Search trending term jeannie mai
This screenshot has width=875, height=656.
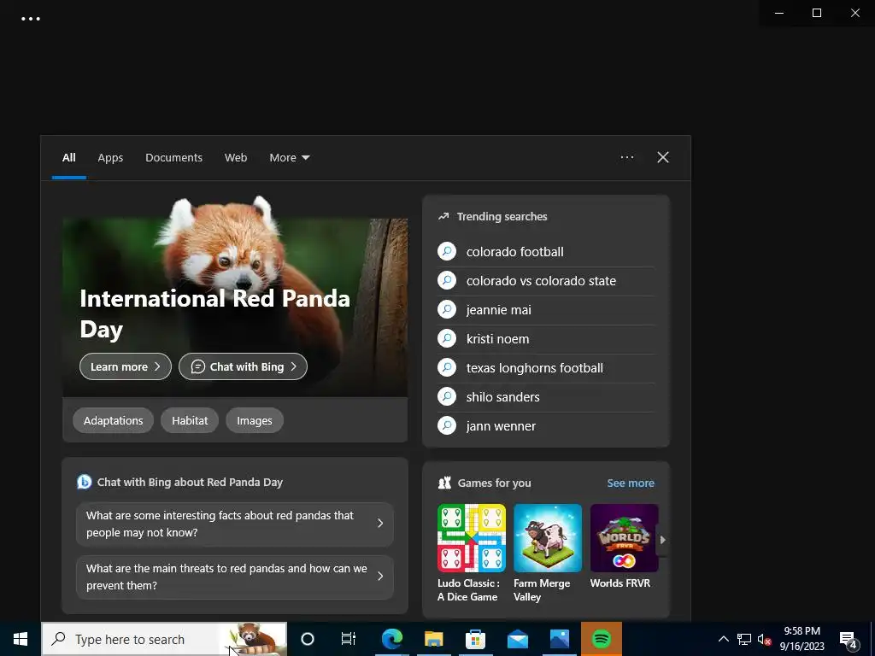pyautogui.click(x=498, y=309)
